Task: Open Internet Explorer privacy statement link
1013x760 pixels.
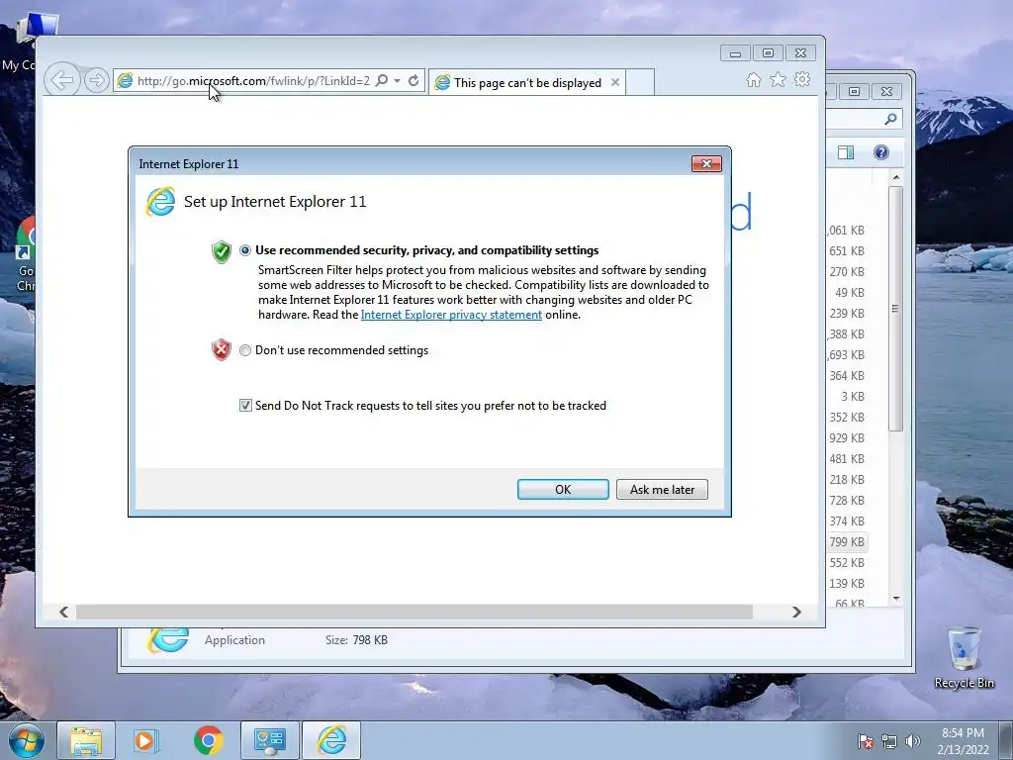Action: (451, 315)
